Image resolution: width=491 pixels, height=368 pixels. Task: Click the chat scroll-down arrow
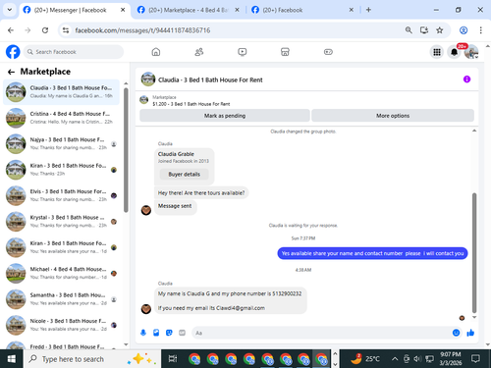click(x=474, y=317)
